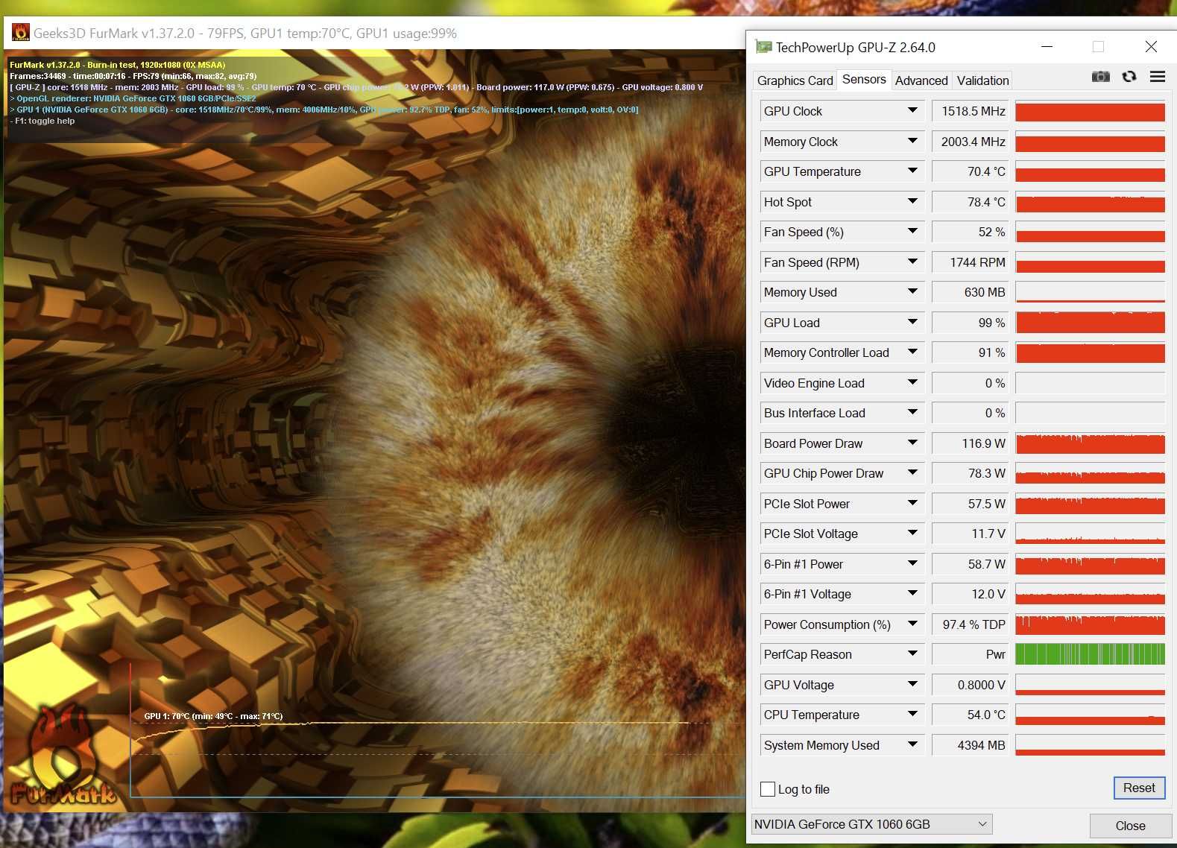Open Bus Interface Load dropdown

pyautogui.click(x=912, y=412)
